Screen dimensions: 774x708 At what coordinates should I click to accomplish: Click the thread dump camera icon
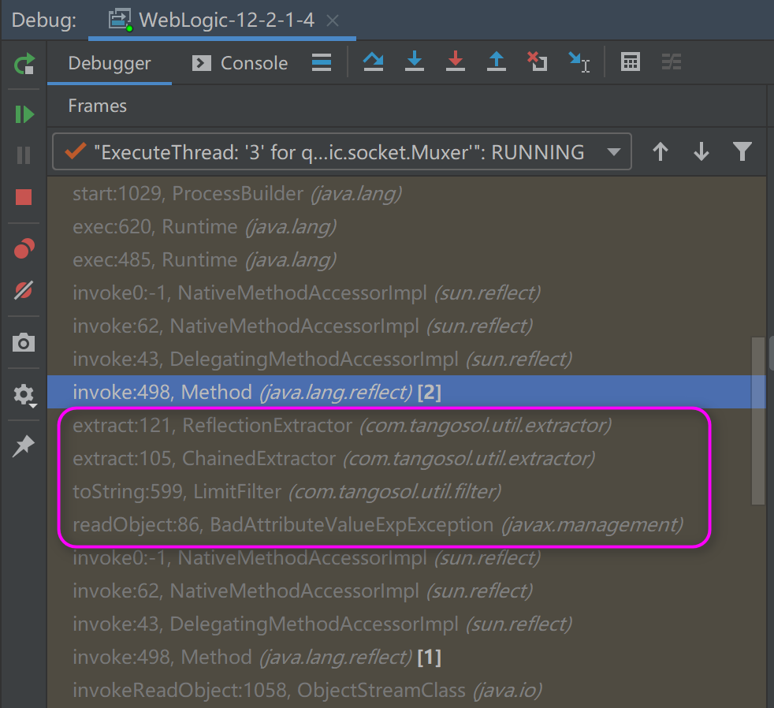24,342
